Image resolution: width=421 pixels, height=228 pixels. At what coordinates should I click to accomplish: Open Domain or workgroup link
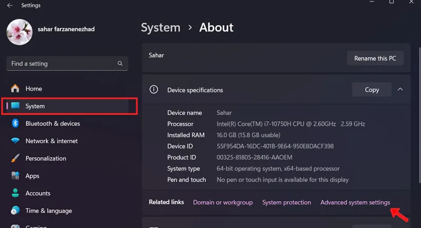coord(223,202)
